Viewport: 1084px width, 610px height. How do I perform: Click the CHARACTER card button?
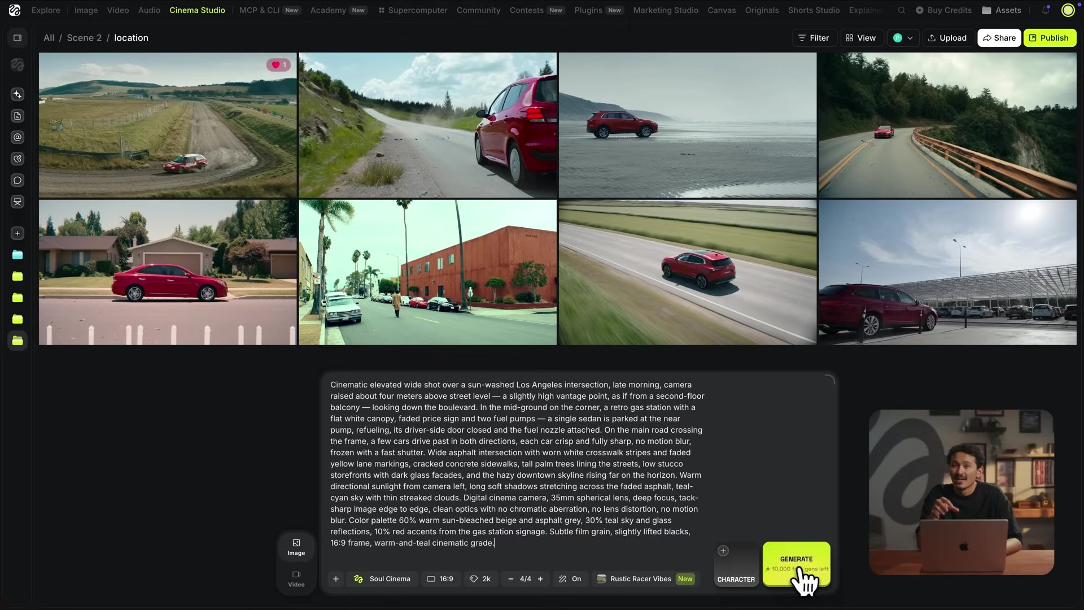[x=736, y=565]
